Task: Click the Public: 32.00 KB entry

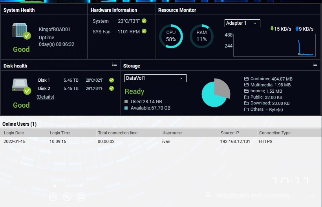Action: coord(263,97)
